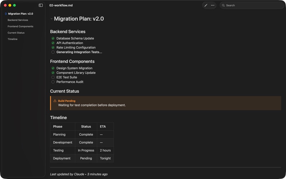The height and width of the screenshot is (179, 286).
Task: Click the green zoom window button
Action: pyautogui.click(x=14, y=5)
